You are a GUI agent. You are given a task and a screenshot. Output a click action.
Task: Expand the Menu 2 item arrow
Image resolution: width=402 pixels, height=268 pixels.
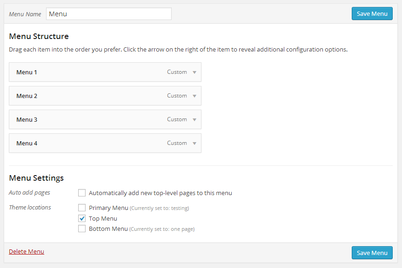coord(194,96)
